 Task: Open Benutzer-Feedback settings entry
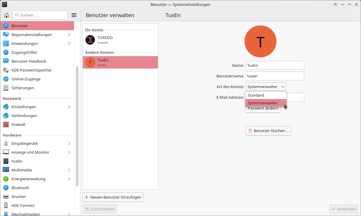coord(37,61)
